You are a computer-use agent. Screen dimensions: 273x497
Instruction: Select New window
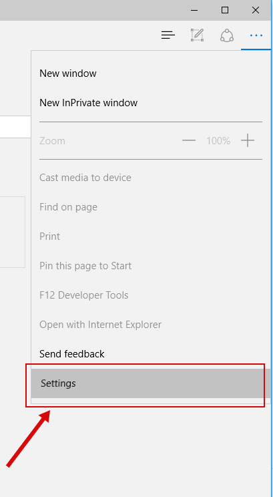[68, 73]
